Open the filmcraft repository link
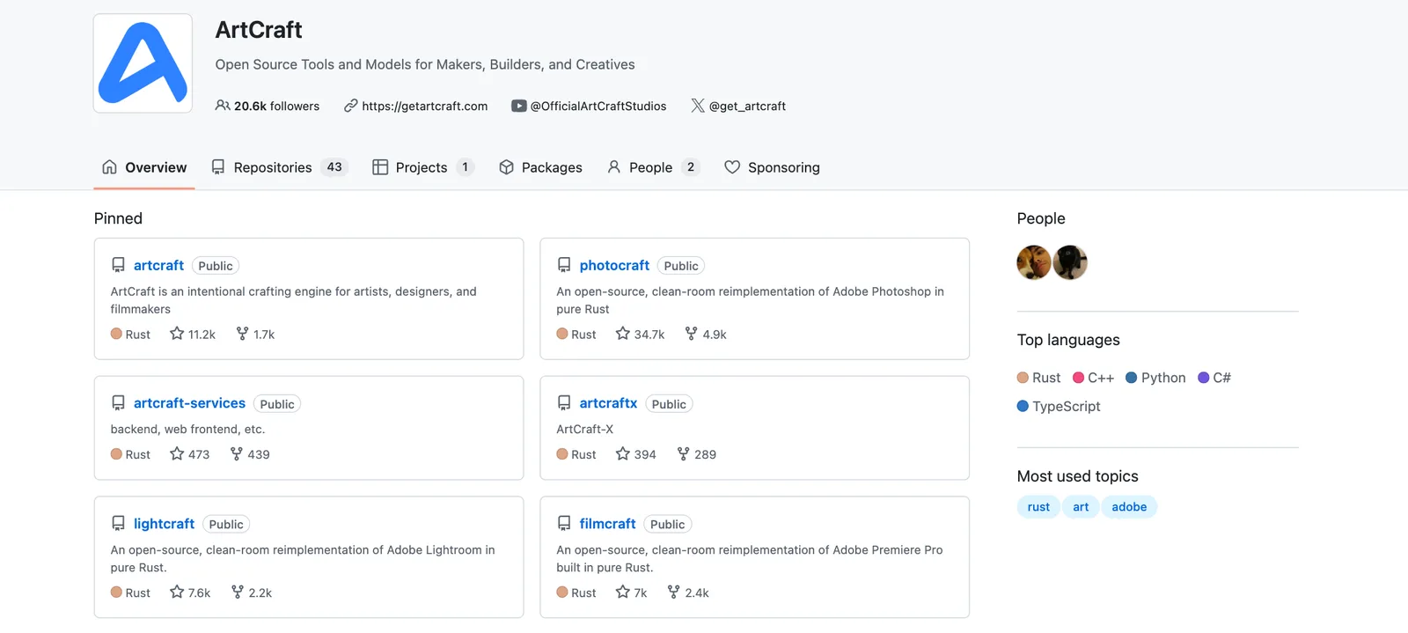 coord(607,523)
